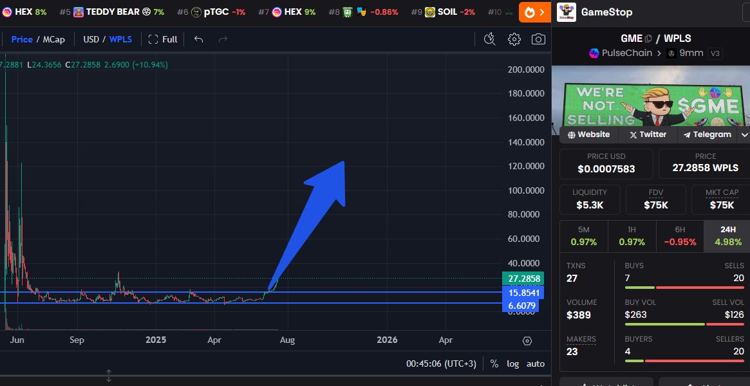Click the BUYERS count 4
Screen dimensions: 750x386
click(x=628, y=352)
